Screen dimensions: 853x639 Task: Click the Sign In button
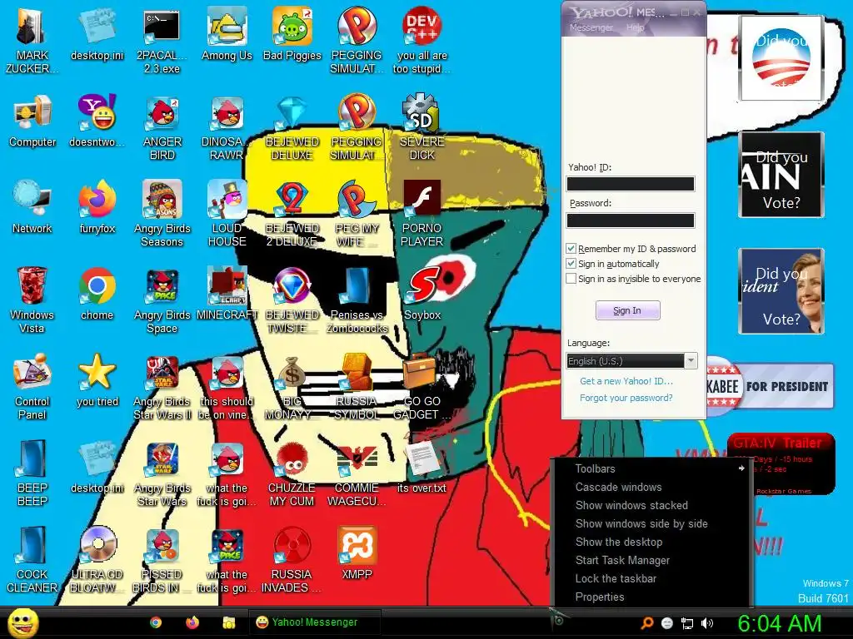pyautogui.click(x=628, y=310)
